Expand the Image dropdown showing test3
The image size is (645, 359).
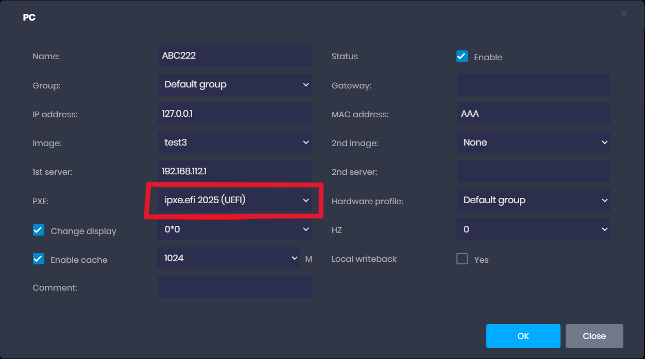click(x=234, y=142)
